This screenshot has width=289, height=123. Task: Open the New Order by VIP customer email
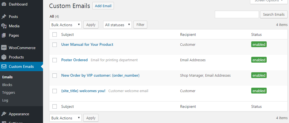click(x=100, y=75)
